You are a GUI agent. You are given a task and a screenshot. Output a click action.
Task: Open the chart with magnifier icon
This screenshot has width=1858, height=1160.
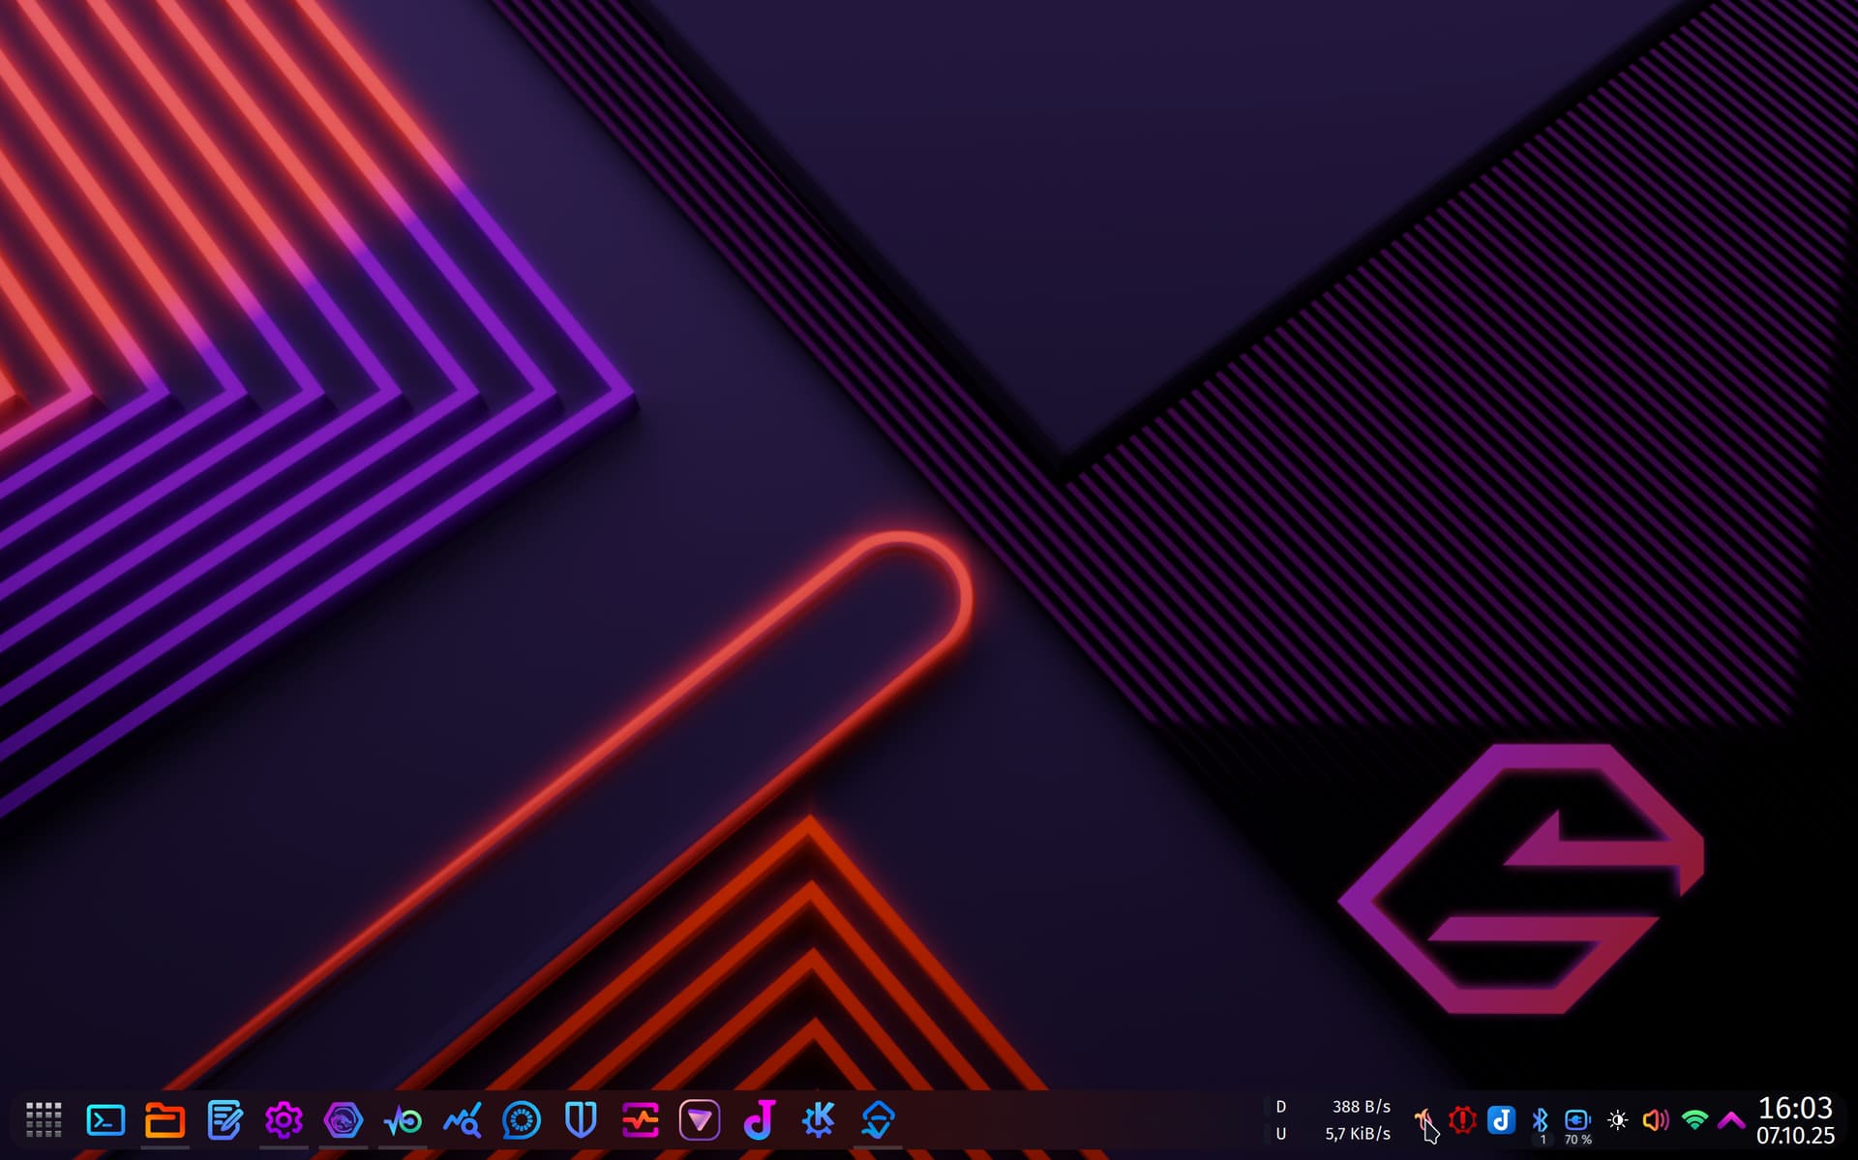pyautogui.click(x=462, y=1120)
